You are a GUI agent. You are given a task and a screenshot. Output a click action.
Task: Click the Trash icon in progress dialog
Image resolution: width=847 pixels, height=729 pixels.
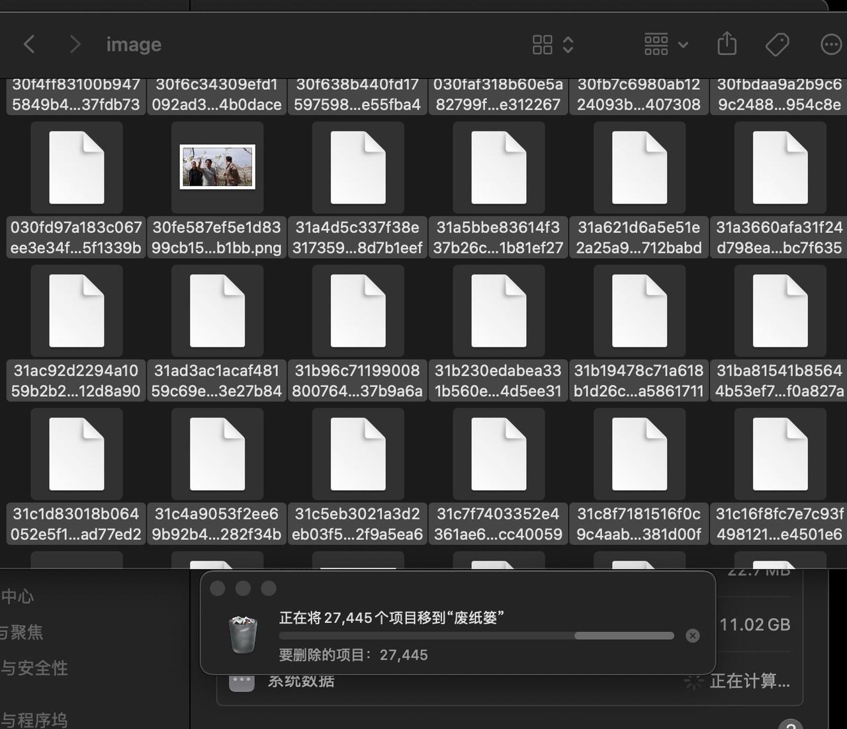[x=242, y=634]
